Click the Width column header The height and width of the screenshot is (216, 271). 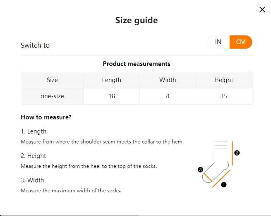(168, 80)
